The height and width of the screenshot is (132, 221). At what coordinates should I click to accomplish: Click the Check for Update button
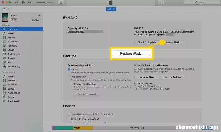147,42
